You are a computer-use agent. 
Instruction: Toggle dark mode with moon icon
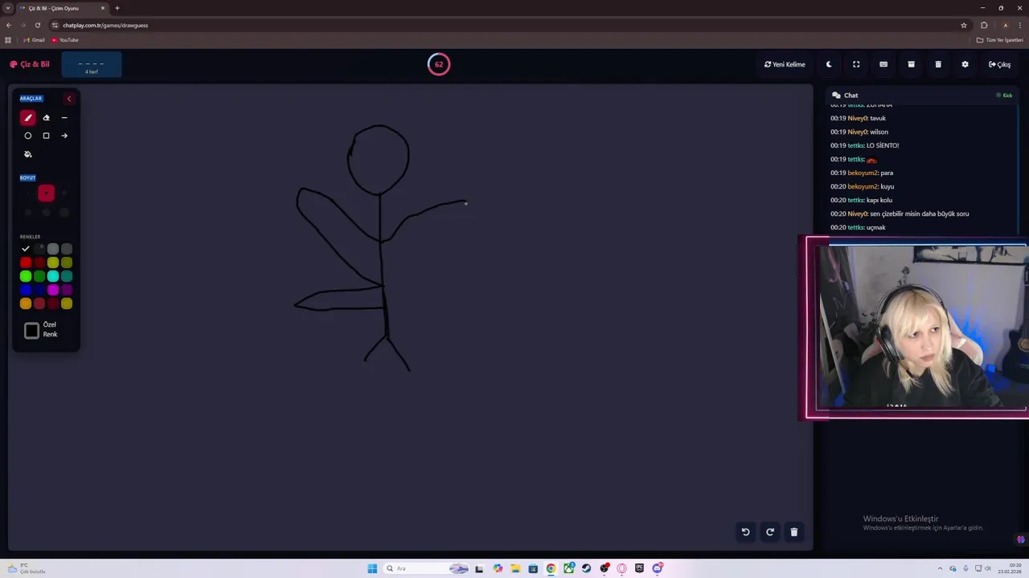tap(829, 64)
